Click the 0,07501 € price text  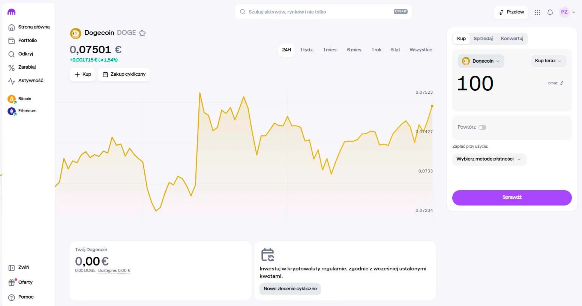pyautogui.click(x=96, y=50)
